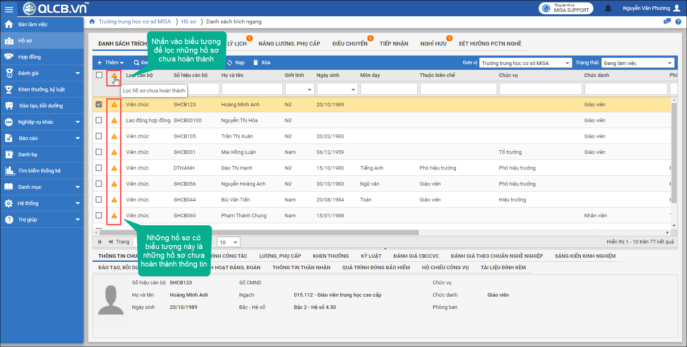Open the Khen thưởng detail tab

(330, 256)
